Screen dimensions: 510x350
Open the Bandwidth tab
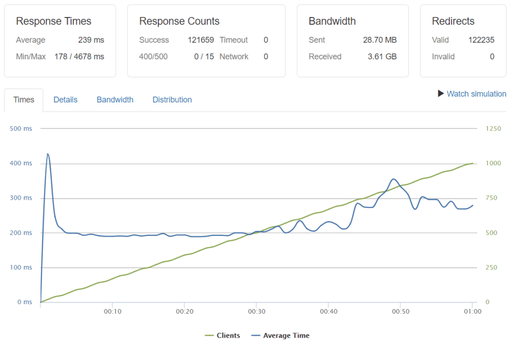[115, 100]
